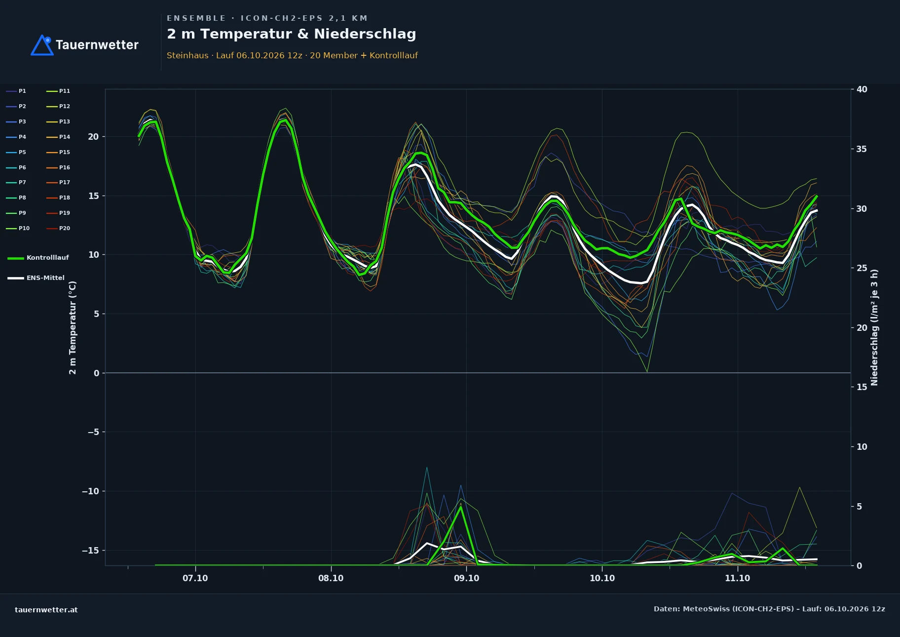Click the chart title 2 m Temperatur & Niederschlag

[292, 34]
